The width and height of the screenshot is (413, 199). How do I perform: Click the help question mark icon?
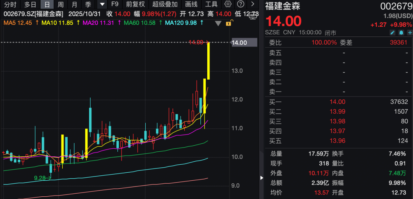click(240, 5)
